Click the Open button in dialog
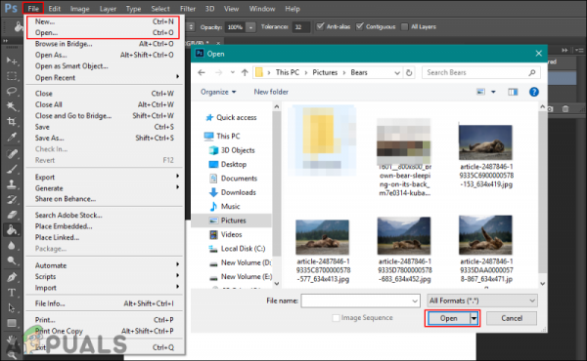587x361 pixels. pyautogui.click(x=448, y=318)
